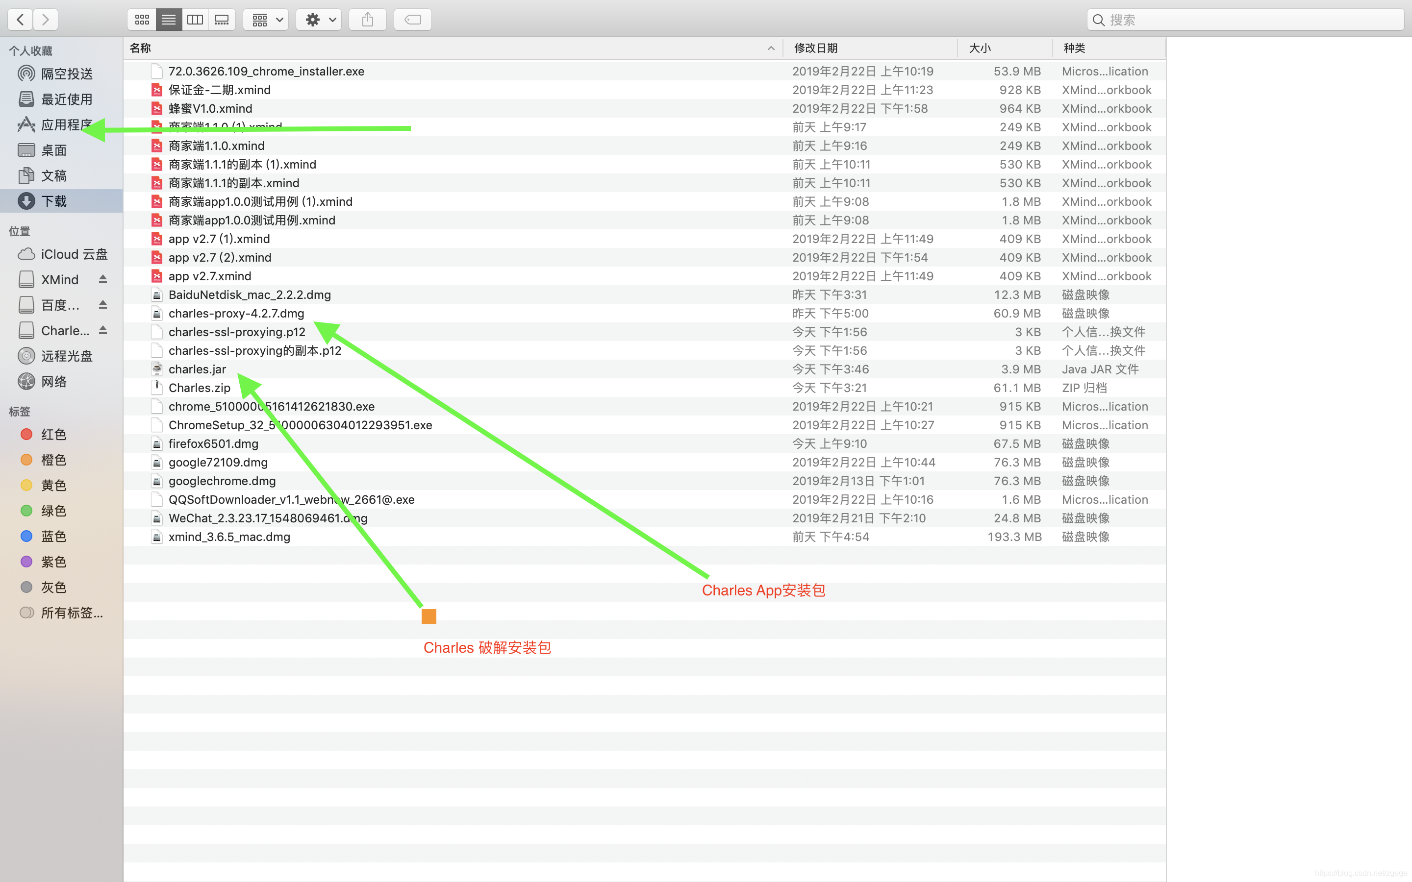Select app v2.7.xmind file icon
1412x882 pixels.
(156, 276)
